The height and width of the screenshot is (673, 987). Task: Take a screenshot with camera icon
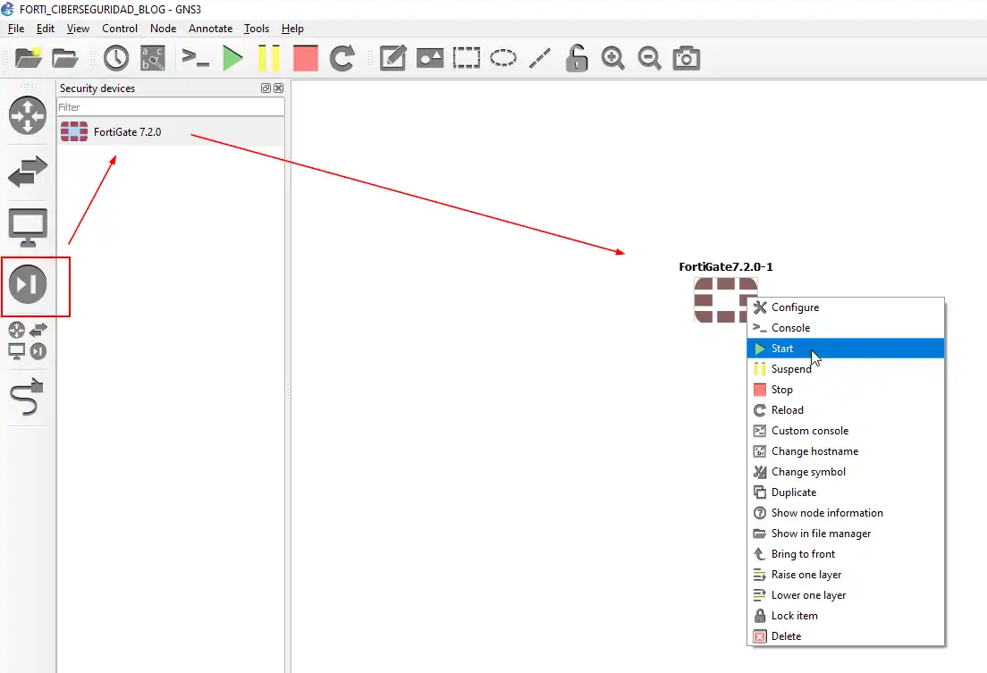click(x=686, y=58)
